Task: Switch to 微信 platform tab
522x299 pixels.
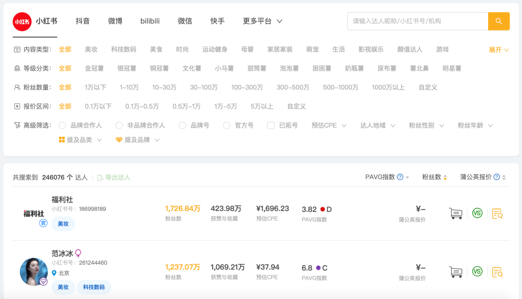Action: (x=185, y=21)
